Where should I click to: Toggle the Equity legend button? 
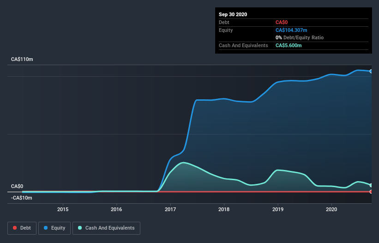(54, 228)
